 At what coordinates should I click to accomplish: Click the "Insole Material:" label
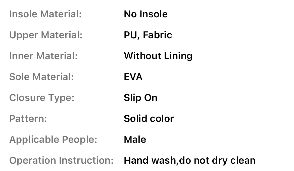(45, 14)
